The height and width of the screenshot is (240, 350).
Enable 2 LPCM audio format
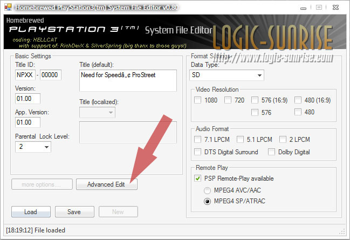click(x=283, y=139)
